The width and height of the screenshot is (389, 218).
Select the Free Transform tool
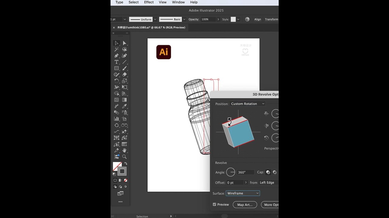124,87
